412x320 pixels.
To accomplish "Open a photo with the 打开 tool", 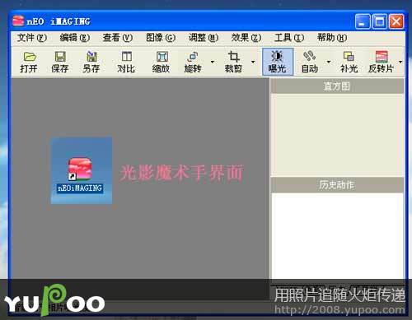I will (x=29, y=62).
